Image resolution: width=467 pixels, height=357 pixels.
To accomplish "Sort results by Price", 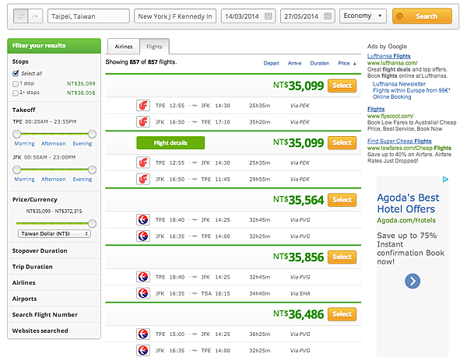I will tap(344, 63).
